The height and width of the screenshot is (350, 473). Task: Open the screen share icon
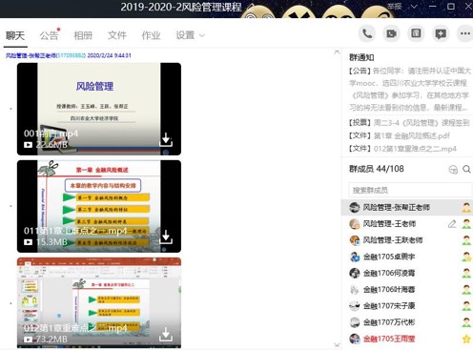pos(416,33)
